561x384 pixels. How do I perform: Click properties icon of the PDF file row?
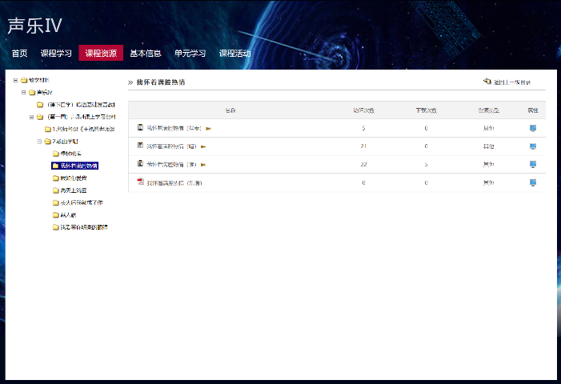coord(533,182)
